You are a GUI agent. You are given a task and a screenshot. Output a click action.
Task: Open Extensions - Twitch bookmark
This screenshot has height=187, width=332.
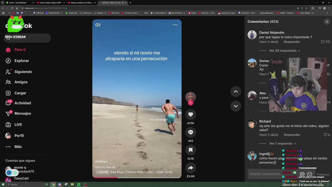247,13
